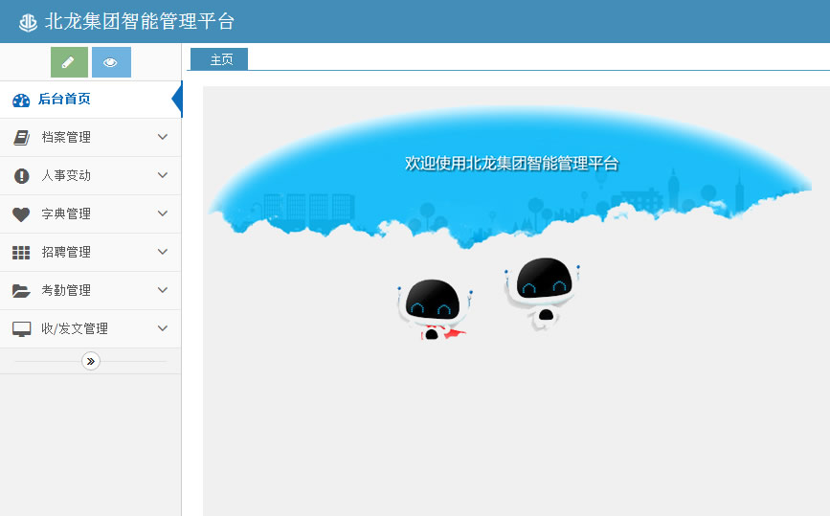
Task: Click the robot with the red scarf
Action: [433, 309]
